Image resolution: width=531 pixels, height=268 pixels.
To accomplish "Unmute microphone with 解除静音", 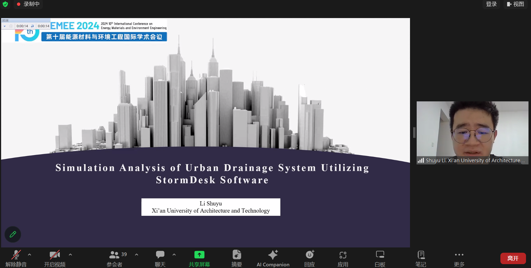I will (16, 259).
